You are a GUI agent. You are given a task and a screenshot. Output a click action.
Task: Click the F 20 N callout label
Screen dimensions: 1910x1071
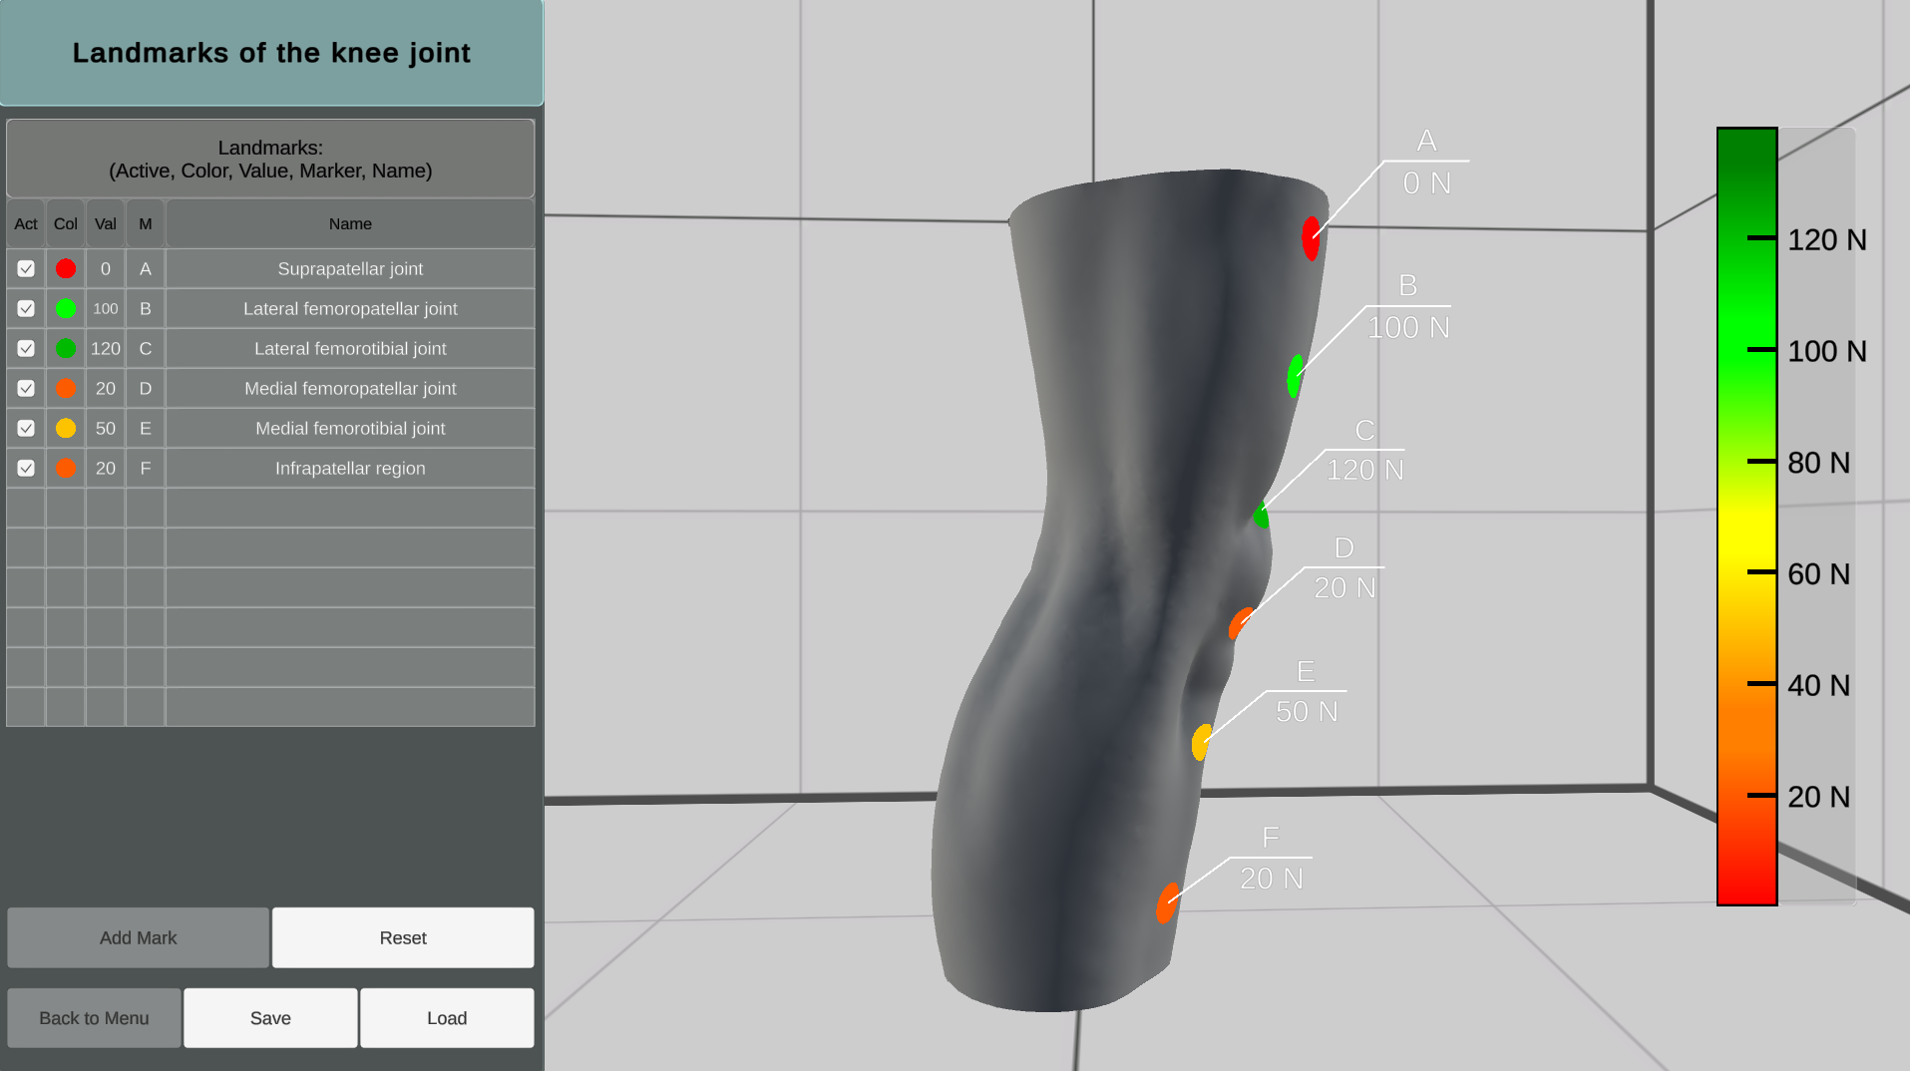(x=1271, y=858)
